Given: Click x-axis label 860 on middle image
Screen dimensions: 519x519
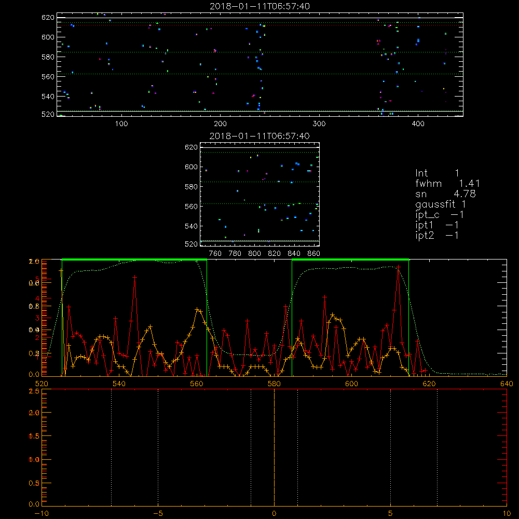Looking at the screenshot, I should pos(314,254).
